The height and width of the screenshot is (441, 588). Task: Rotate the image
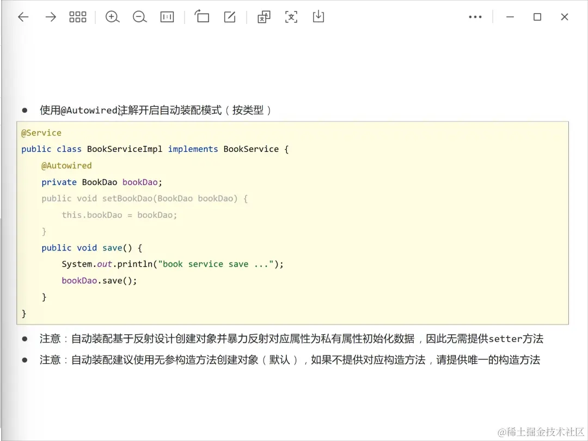tap(202, 16)
